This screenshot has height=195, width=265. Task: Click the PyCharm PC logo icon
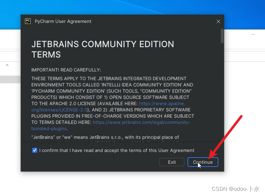(28, 21)
